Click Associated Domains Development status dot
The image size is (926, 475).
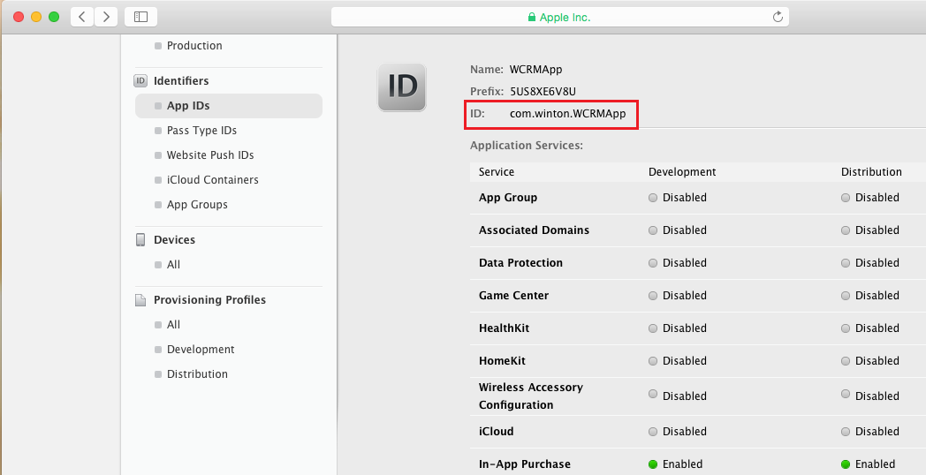click(x=653, y=230)
